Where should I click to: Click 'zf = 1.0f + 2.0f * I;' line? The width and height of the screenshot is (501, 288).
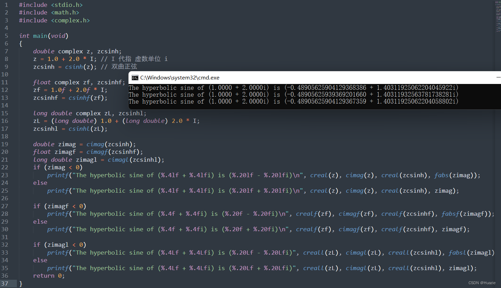pyautogui.click(x=70, y=90)
